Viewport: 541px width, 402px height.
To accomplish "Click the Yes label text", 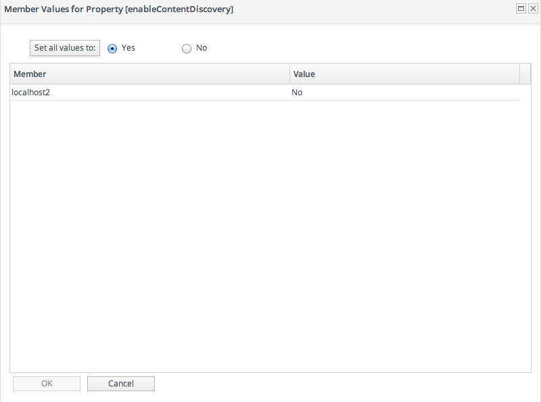I will point(128,48).
